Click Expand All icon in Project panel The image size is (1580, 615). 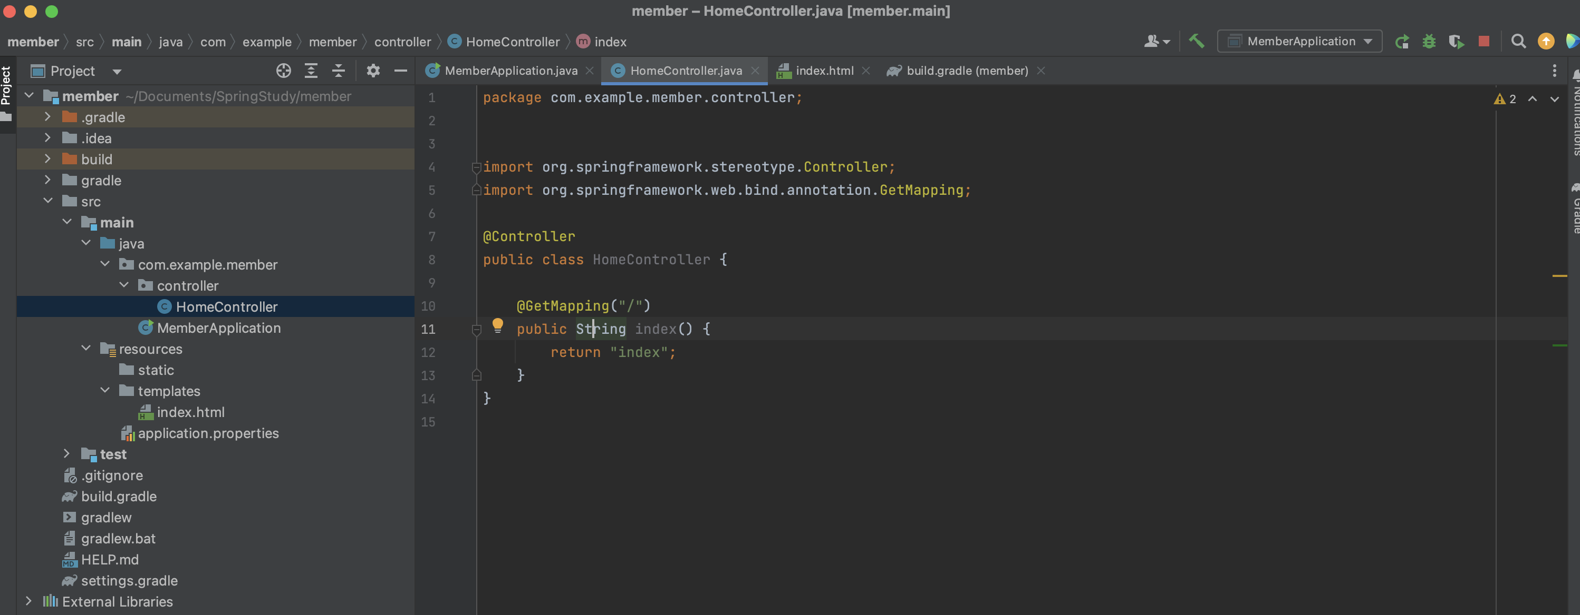tap(311, 71)
